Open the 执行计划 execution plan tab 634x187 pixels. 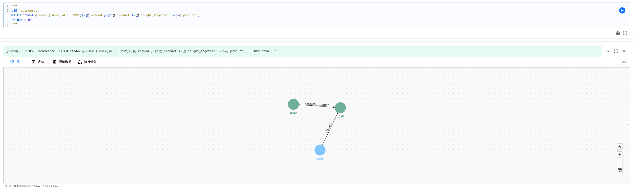coord(87,62)
